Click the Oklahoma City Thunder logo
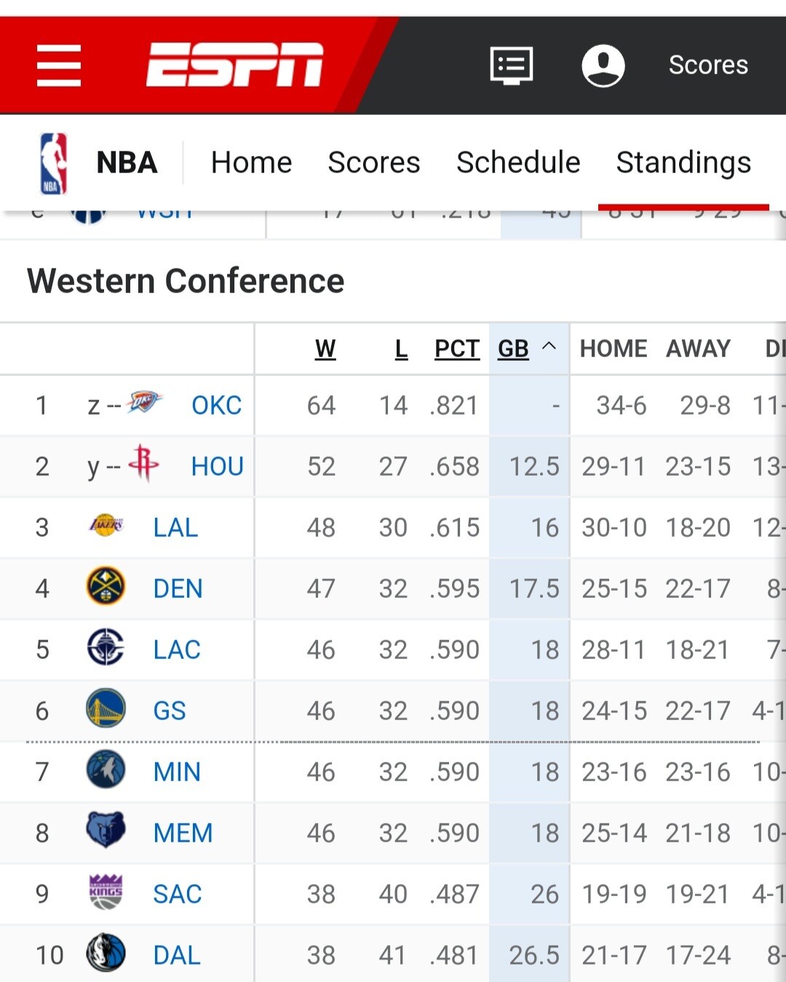 145,403
